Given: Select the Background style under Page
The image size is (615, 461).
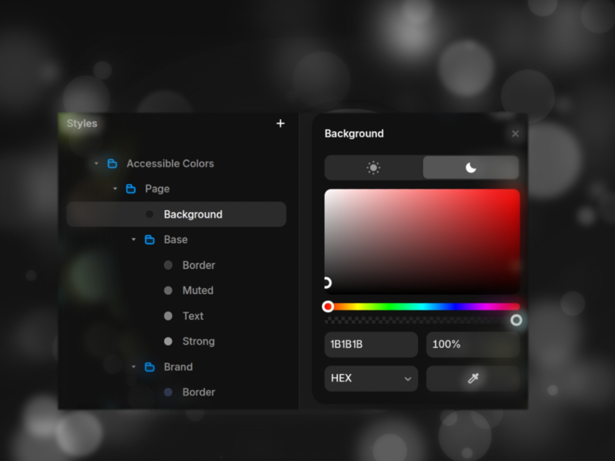Looking at the screenshot, I should click(x=193, y=214).
